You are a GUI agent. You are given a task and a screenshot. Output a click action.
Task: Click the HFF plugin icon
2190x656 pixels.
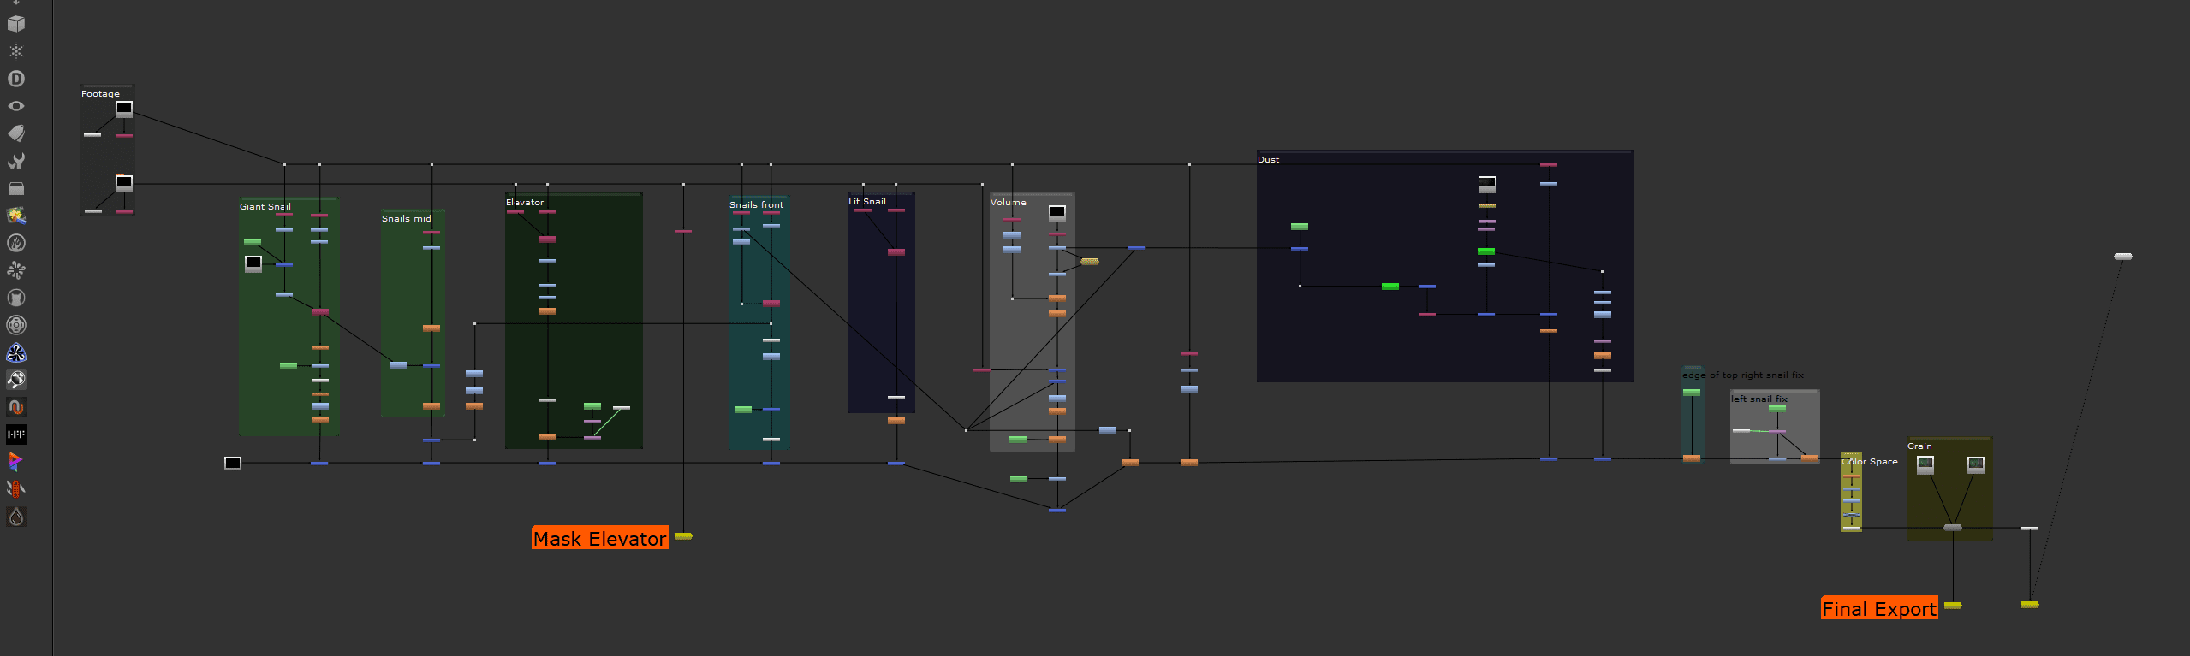(x=15, y=434)
